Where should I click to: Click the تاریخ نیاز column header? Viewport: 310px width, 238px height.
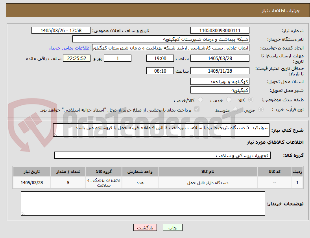coord(31,172)
